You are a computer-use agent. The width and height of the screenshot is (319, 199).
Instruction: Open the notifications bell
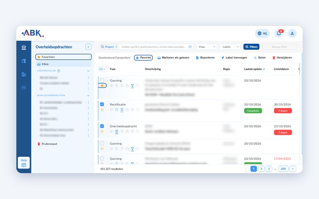[x=279, y=33]
